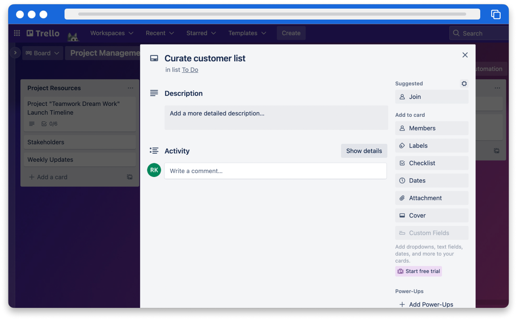The image size is (517, 320).
Task: Open Project Resources list menu dots
Action: pos(131,88)
